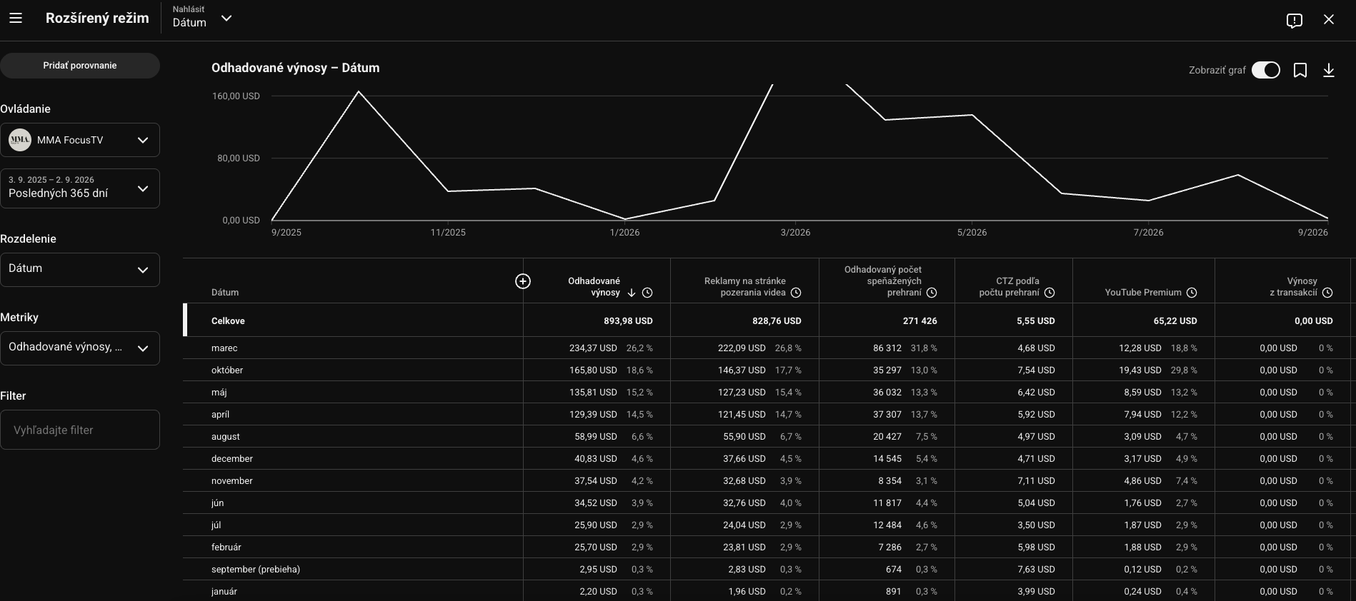This screenshot has height=601, width=1356.
Task: Click the clock icon next to YouTube Premium
Action: [x=1192, y=293]
